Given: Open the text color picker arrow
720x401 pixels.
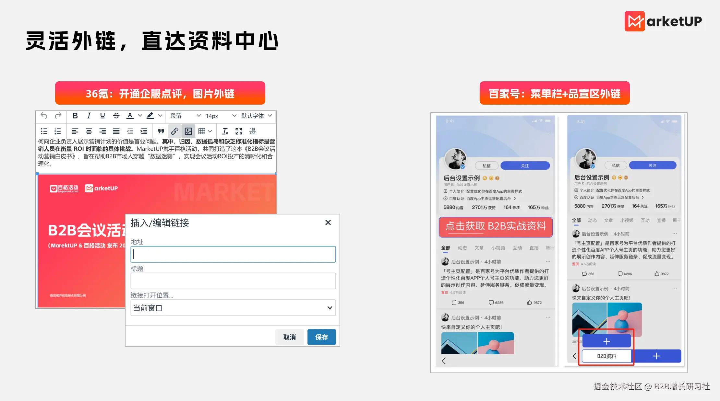Looking at the screenshot, I should tap(140, 116).
